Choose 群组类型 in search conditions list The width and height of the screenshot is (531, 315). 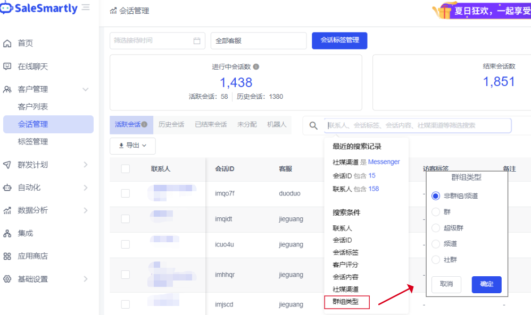346,302
